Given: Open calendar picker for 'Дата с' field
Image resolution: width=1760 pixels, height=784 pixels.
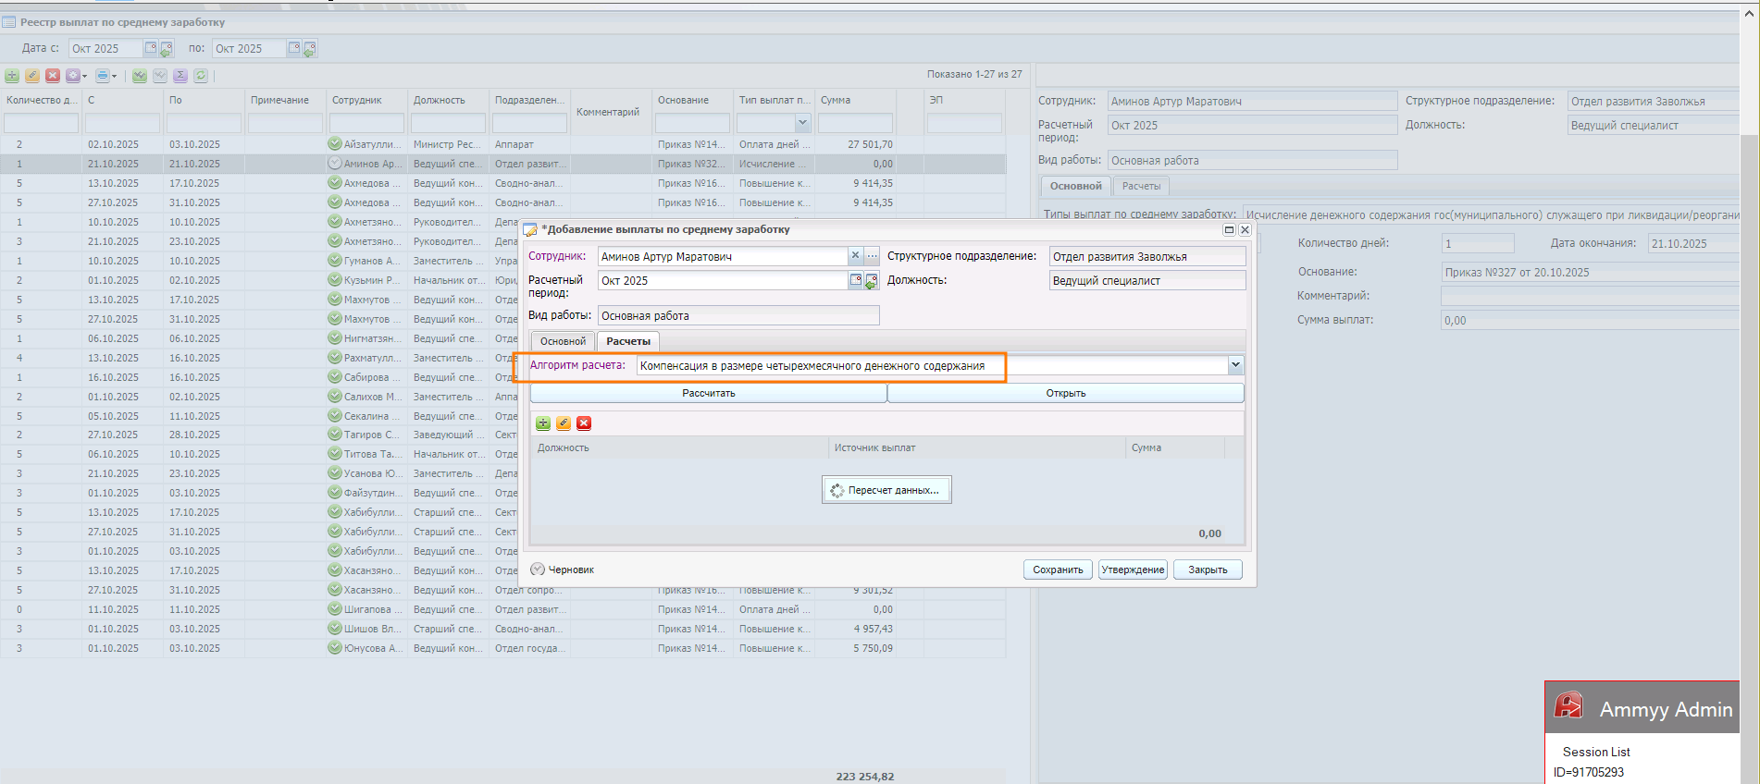Looking at the screenshot, I should click(x=150, y=48).
